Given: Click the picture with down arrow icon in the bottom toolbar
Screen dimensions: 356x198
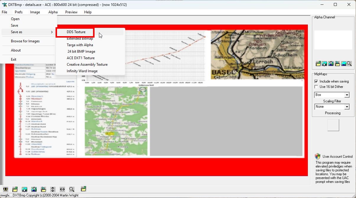Looking at the screenshot, I should click(25, 189).
